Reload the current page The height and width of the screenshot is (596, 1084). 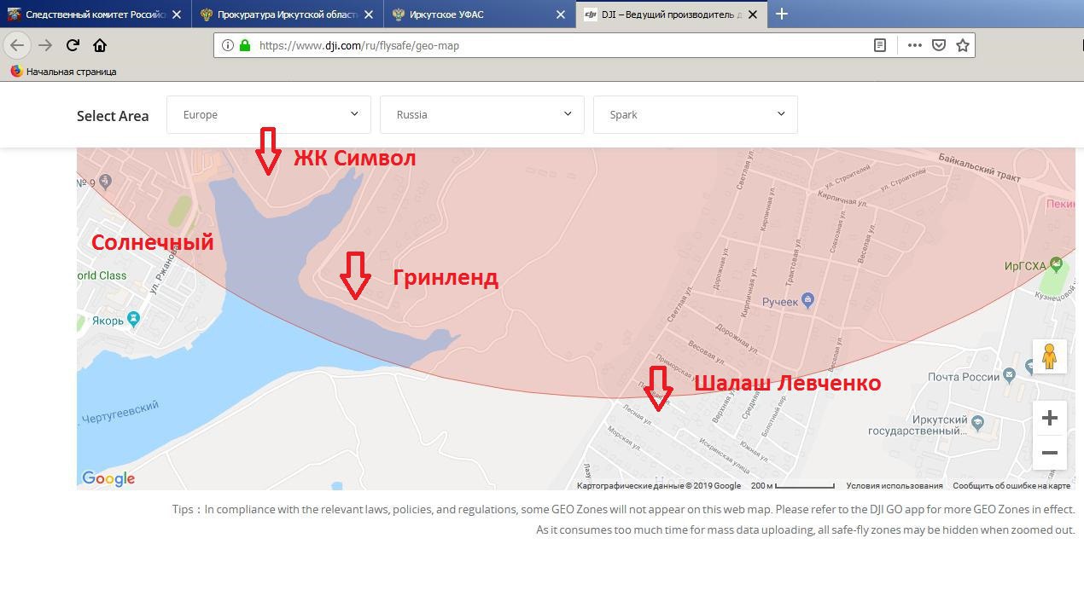pos(73,45)
